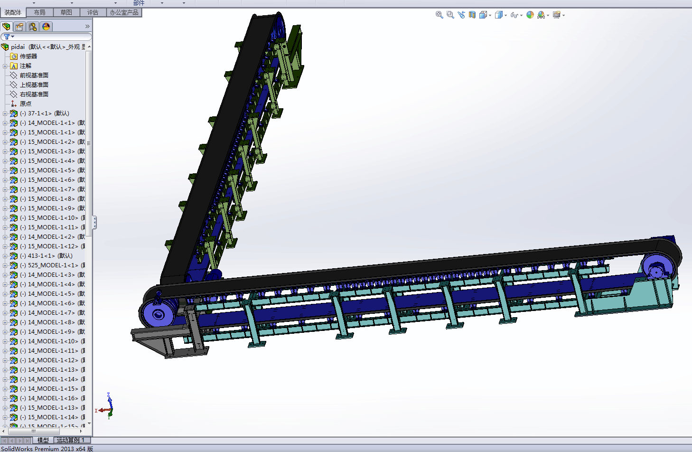Image resolution: width=692 pixels, height=452 pixels.
Task: Click the 15_MODEL-1<9> component icon
Action: pos(14,208)
